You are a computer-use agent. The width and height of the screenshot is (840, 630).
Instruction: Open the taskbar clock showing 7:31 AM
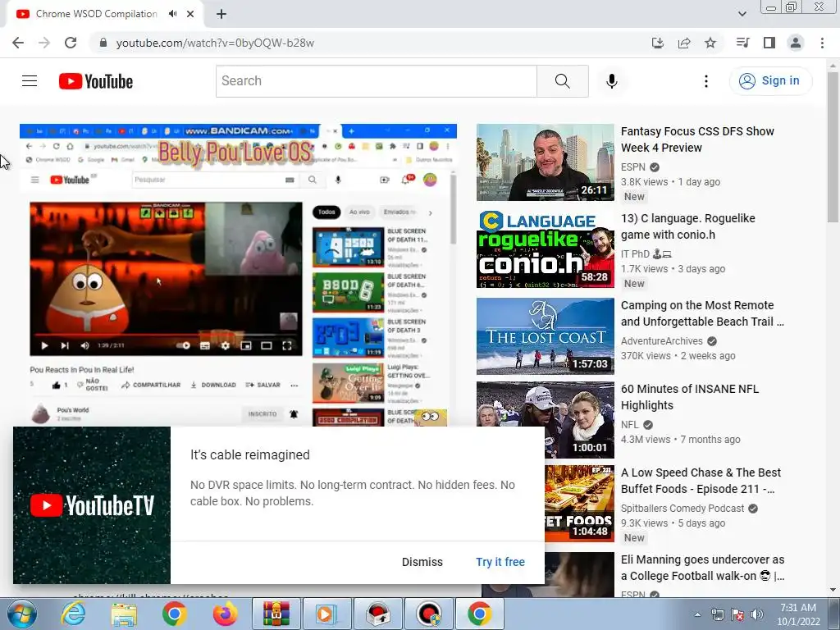tap(798, 614)
